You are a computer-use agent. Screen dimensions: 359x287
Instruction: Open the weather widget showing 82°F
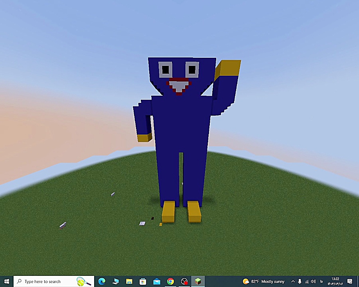pos(264,281)
